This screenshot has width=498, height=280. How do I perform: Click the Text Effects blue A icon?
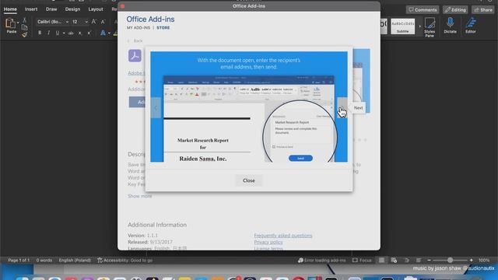click(103, 33)
